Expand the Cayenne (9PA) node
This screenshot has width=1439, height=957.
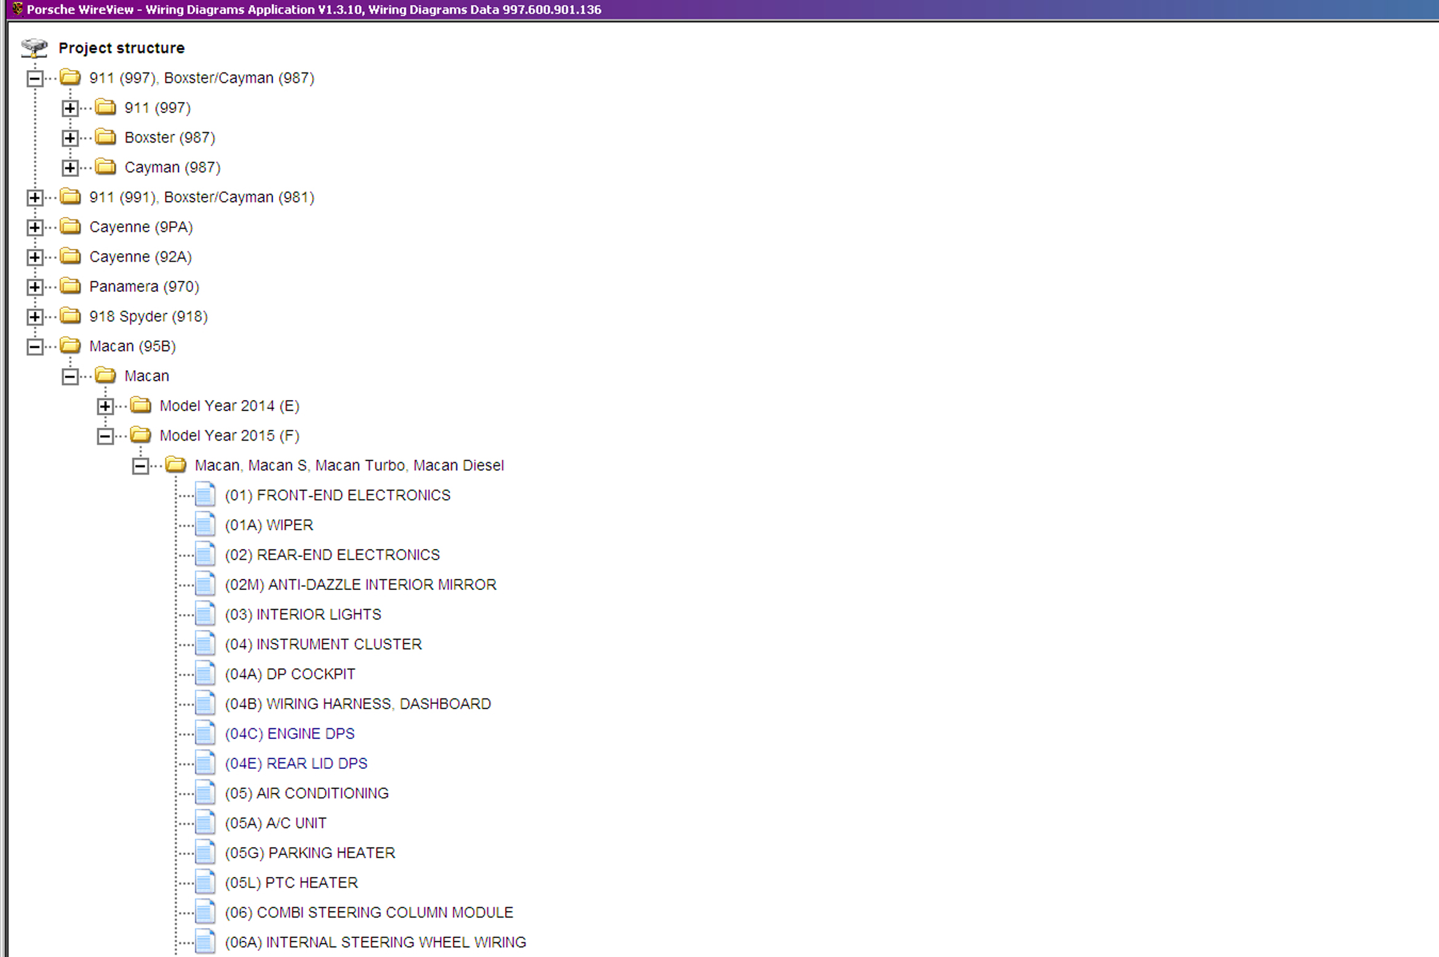point(35,227)
